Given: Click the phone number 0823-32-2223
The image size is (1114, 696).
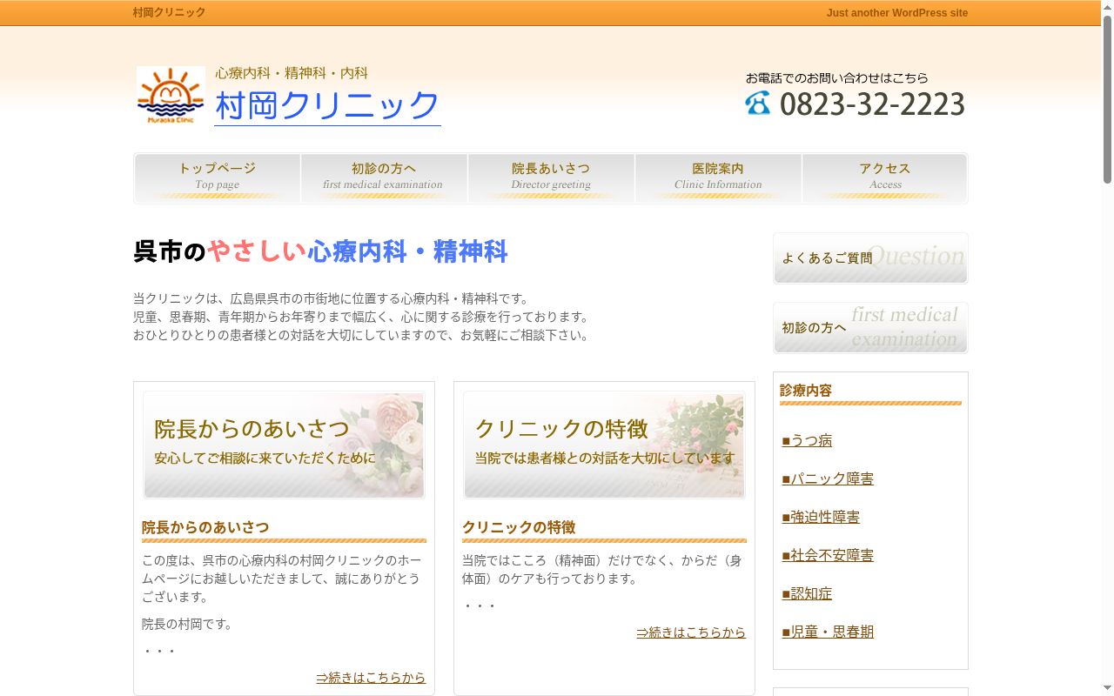Looking at the screenshot, I should pyautogui.click(x=872, y=104).
